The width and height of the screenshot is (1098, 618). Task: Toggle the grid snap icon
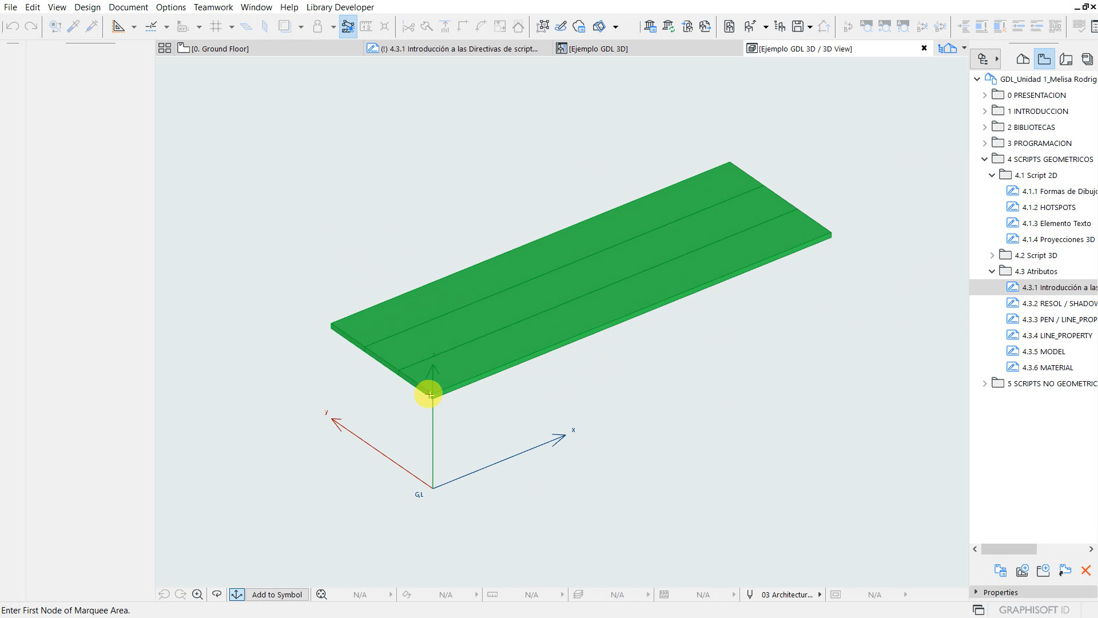click(216, 26)
